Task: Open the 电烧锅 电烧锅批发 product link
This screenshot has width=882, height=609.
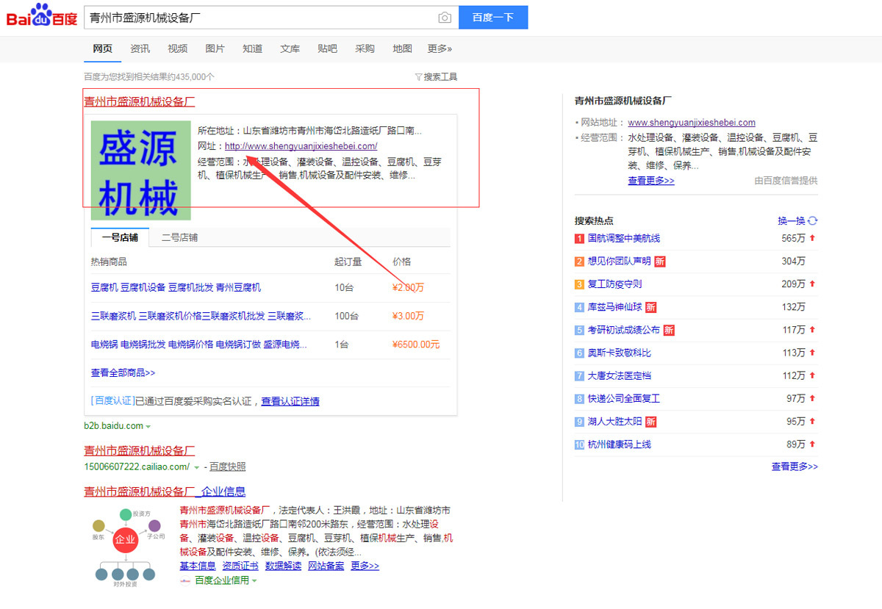Action: (198, 344)
